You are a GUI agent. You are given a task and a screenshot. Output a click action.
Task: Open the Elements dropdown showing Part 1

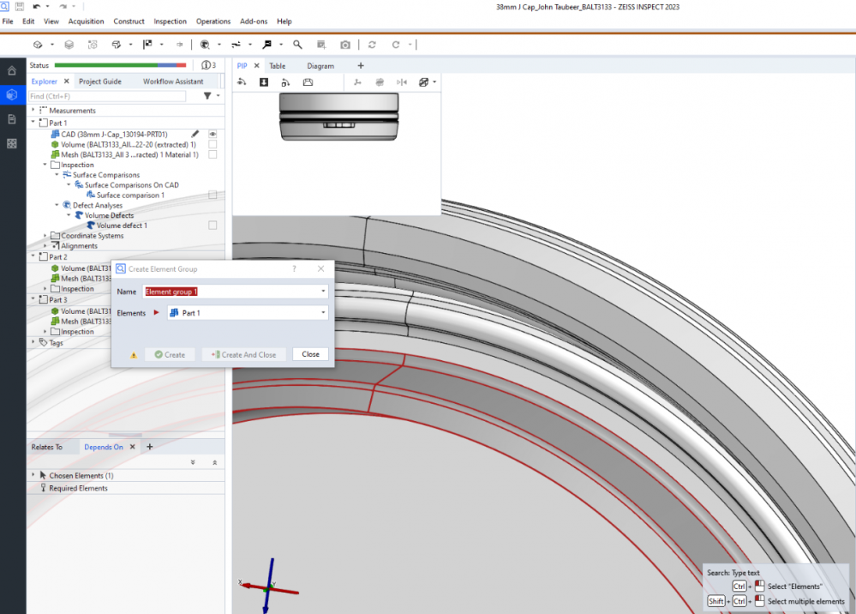pyautogui.click(x=247, y=313)
